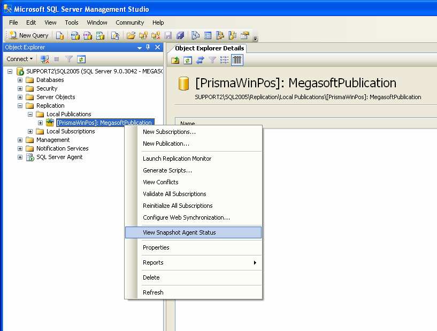437x331 pixels.
Task: Collapse the Local Publications folder
Action: tap(30, 115)
